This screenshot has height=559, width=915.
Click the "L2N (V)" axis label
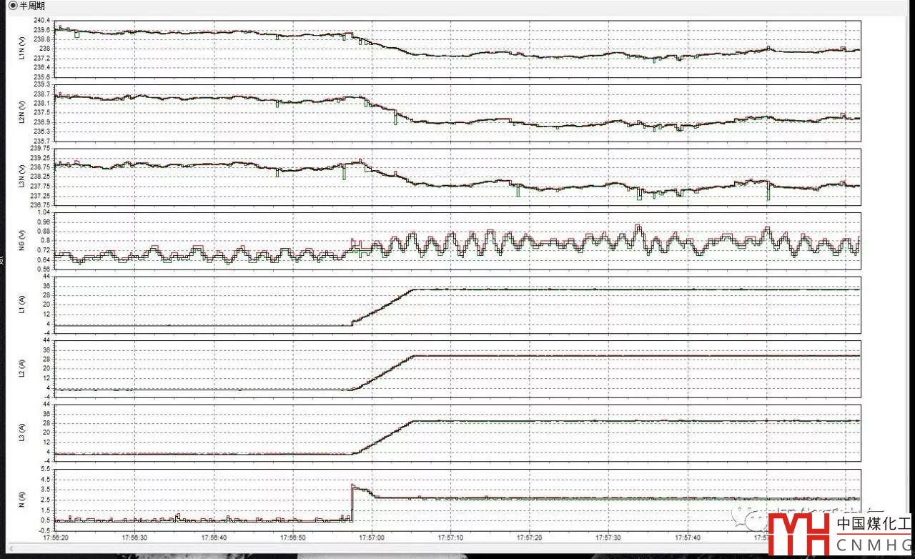pos(23,113)
